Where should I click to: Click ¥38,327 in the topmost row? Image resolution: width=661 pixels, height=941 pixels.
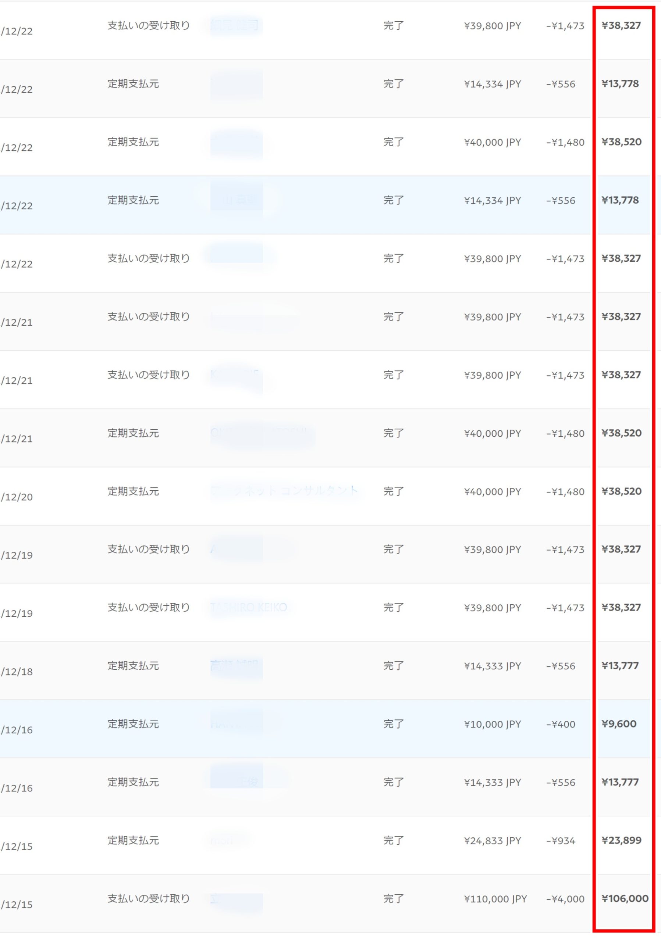pos(621,25)
